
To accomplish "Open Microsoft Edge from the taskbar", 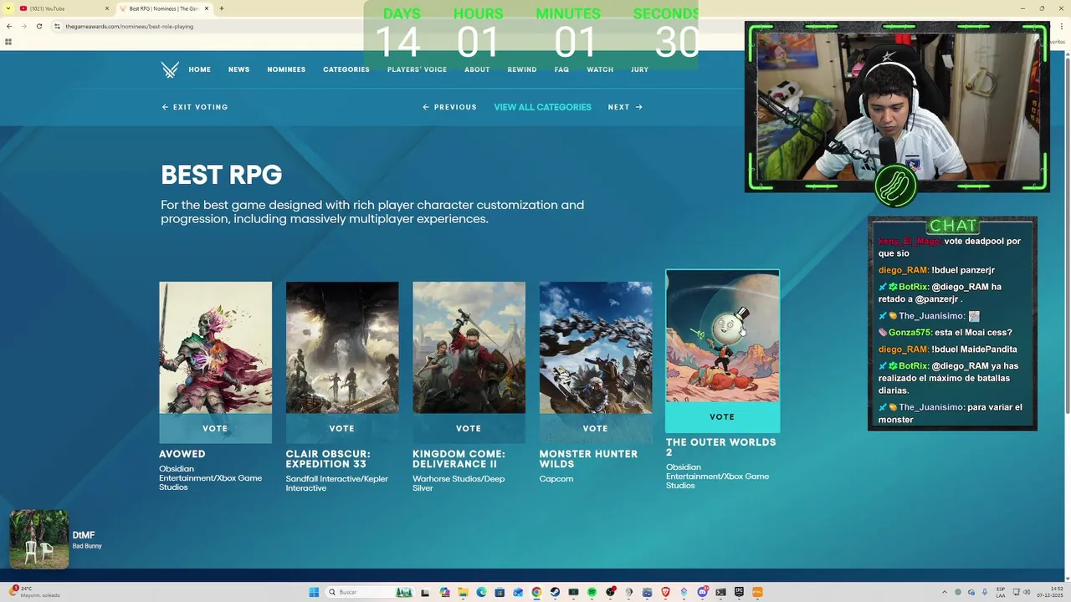I will (x=481, y=592).
